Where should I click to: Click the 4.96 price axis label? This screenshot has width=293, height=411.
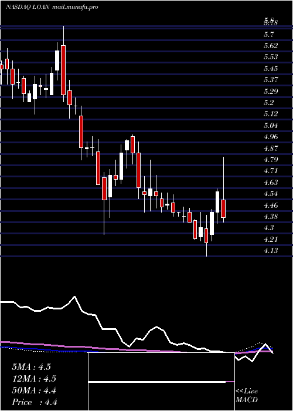tap(271, 137)
